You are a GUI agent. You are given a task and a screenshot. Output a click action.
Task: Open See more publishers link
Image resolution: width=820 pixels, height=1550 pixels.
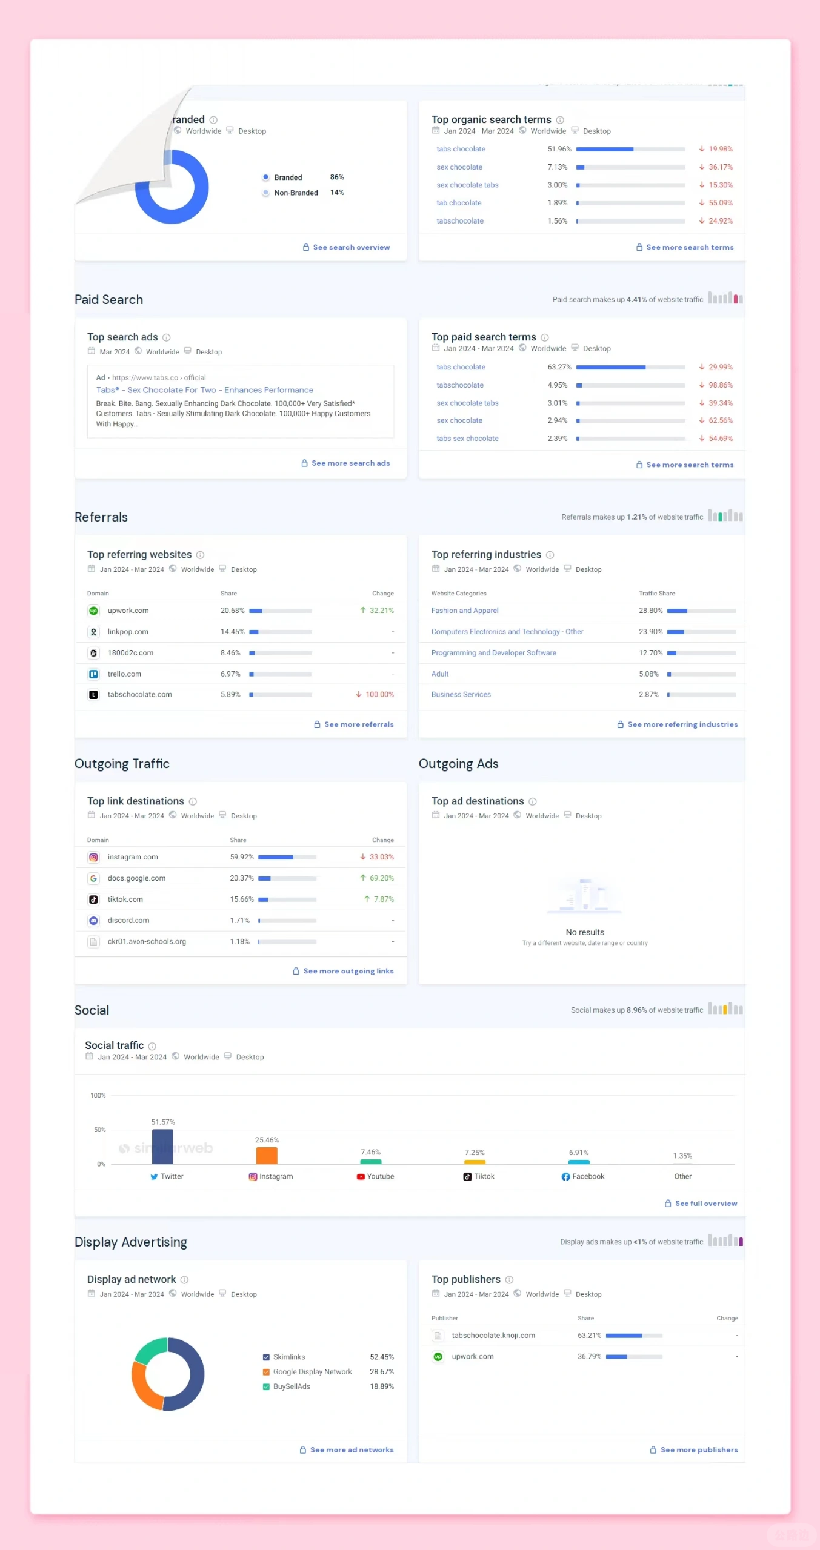click(694, 1450)
